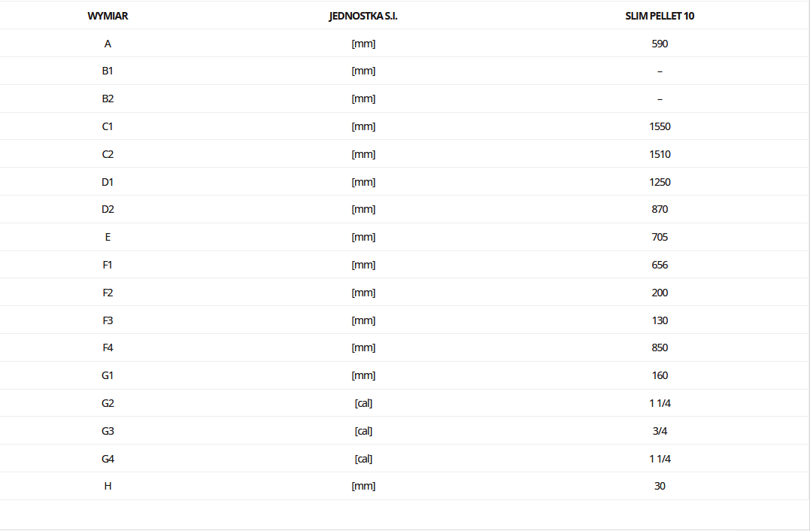This screenshot has height=531, width=810.
Task: Click the 130 value for F3
Action: tap(660, 320)
